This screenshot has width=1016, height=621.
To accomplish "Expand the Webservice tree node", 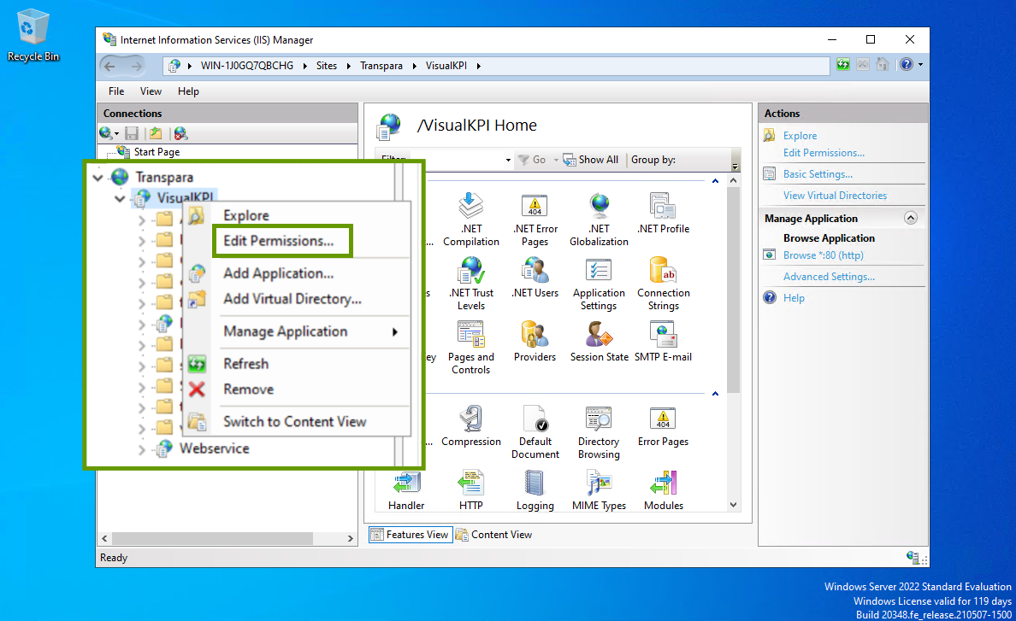I will [x=142, y=449].
